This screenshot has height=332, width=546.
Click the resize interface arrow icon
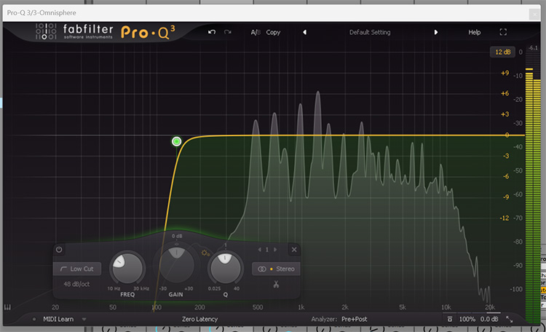[x=509, y=319]
